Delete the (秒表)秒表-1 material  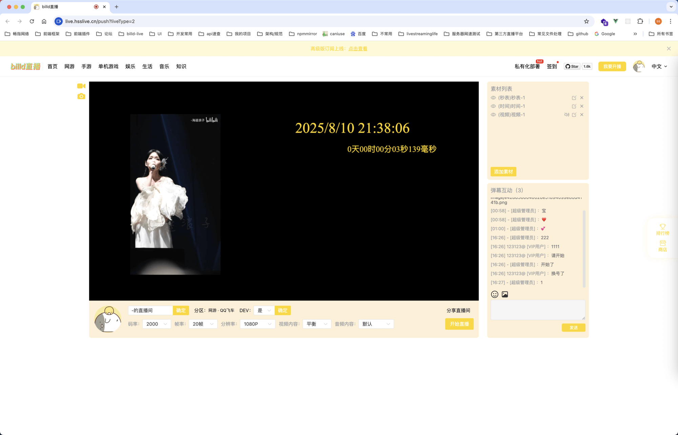(x=582, y=98)
